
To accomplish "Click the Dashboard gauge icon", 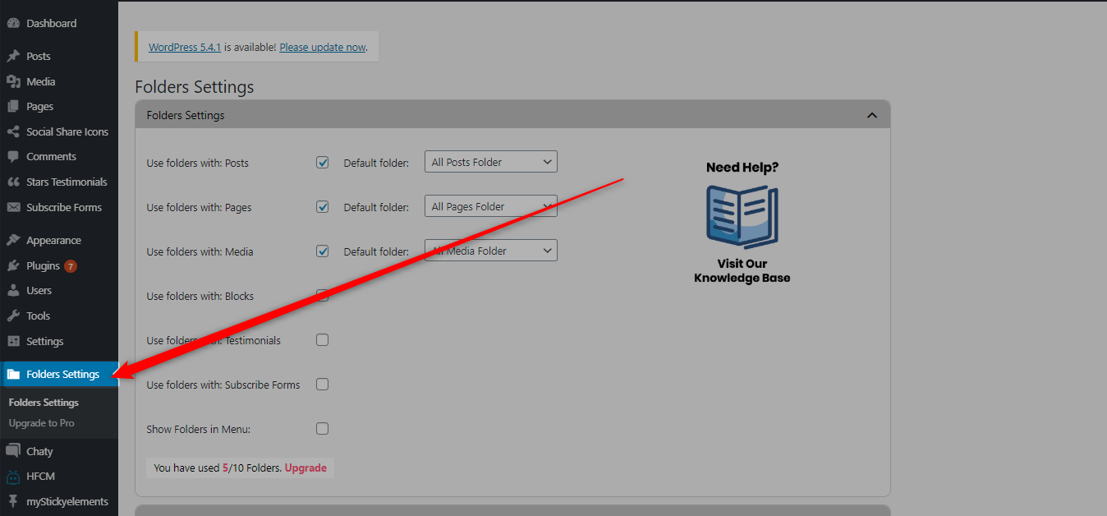I will (13, 23).
